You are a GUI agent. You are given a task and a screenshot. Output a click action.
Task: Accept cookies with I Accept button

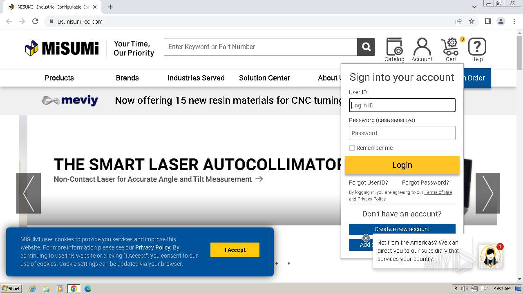click(x=235, y=250)
